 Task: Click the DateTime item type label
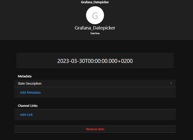(95, 33)
